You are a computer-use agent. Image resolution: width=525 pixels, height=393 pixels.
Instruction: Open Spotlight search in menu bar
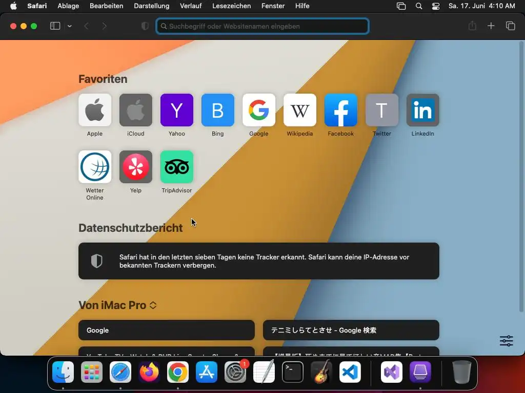point(418,6)
